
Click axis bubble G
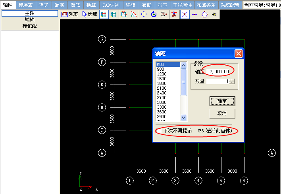[102, 39]
